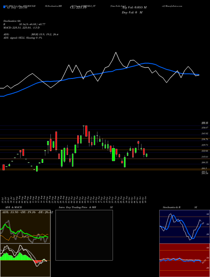Open the red RSI chart panel
The width and height of the screenshot is (210, 277).
(x=184, y=260)
